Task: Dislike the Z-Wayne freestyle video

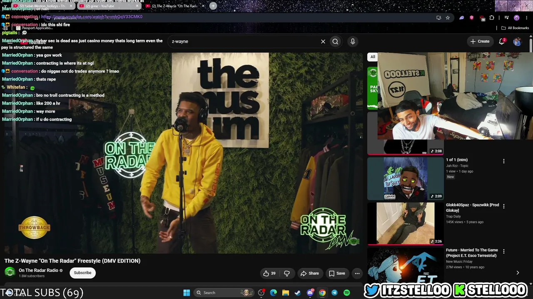Action: click(287, 273)
